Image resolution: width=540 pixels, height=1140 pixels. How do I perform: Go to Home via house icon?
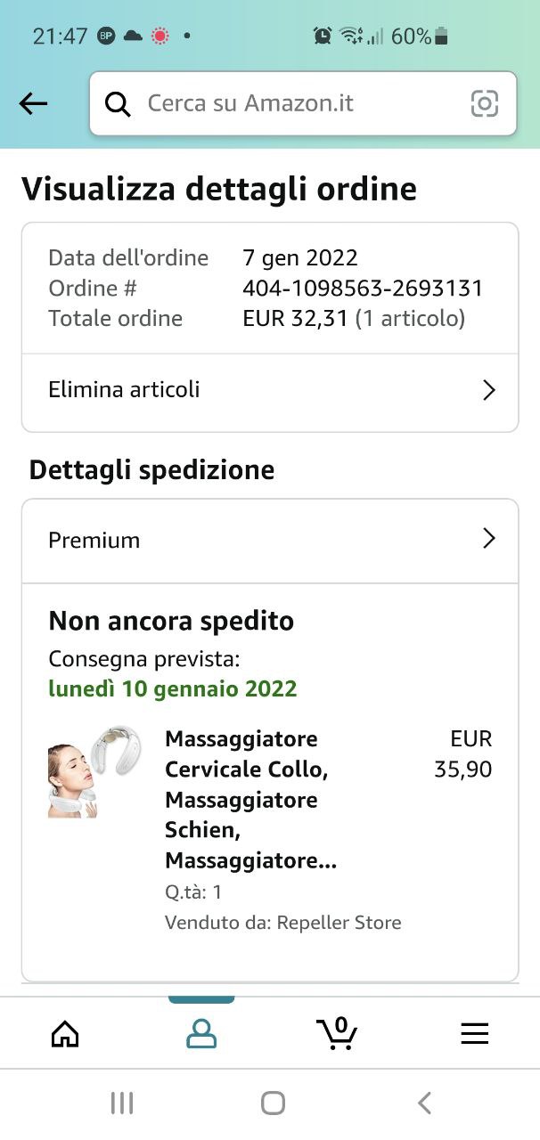(65, 1033)
